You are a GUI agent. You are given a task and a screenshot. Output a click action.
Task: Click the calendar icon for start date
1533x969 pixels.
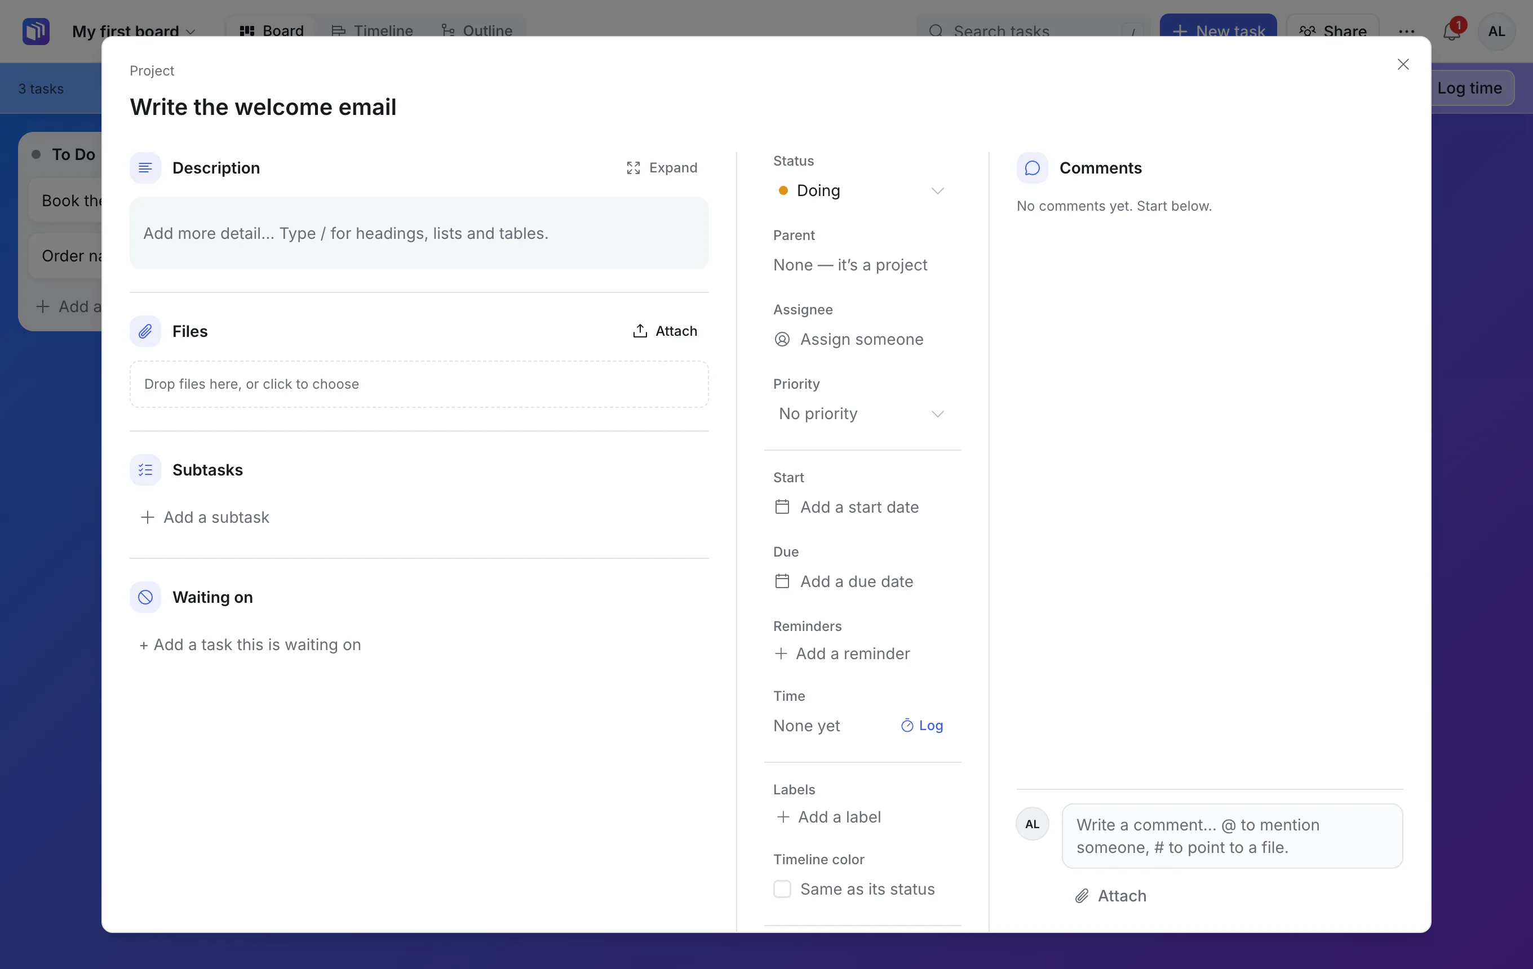click(782, 507)
